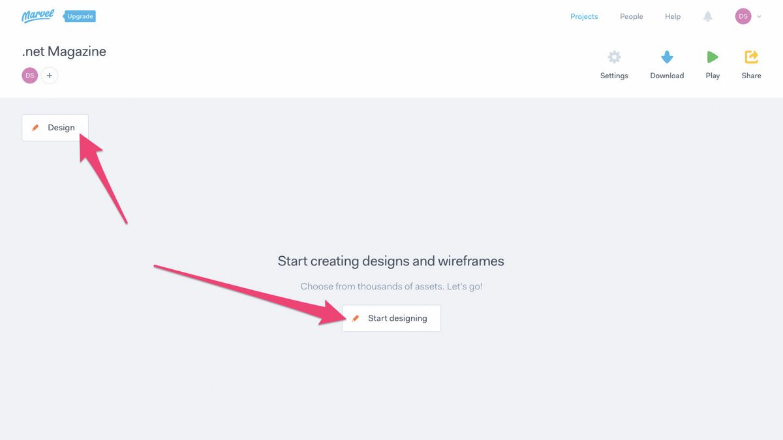This screenshot has height=440, width=783.
Task: Share the project using the yellow Share icon
Action: pyautogui.click(x=751, y=57)
